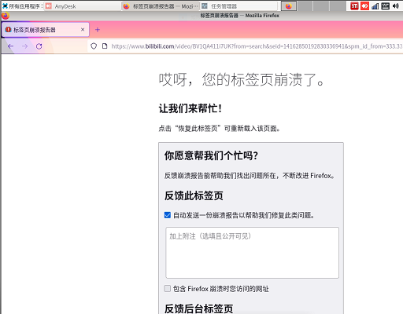The width and height of the screenshot is (403, 314).
Task: Click the 加上附注 comment text area
Action: (x=252, y=253)
